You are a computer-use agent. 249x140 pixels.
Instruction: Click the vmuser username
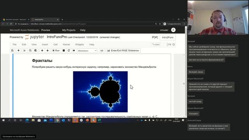click(164, 30)
